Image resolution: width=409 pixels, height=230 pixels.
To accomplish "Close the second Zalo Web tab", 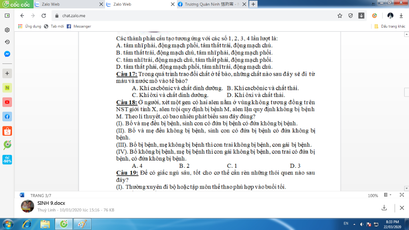I will click(x=173, y=4).
